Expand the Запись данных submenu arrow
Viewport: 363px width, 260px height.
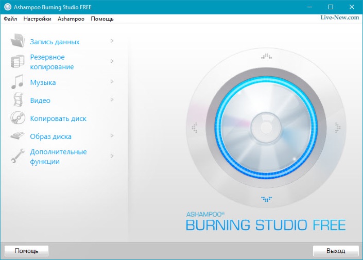click(x=112, y=41)
